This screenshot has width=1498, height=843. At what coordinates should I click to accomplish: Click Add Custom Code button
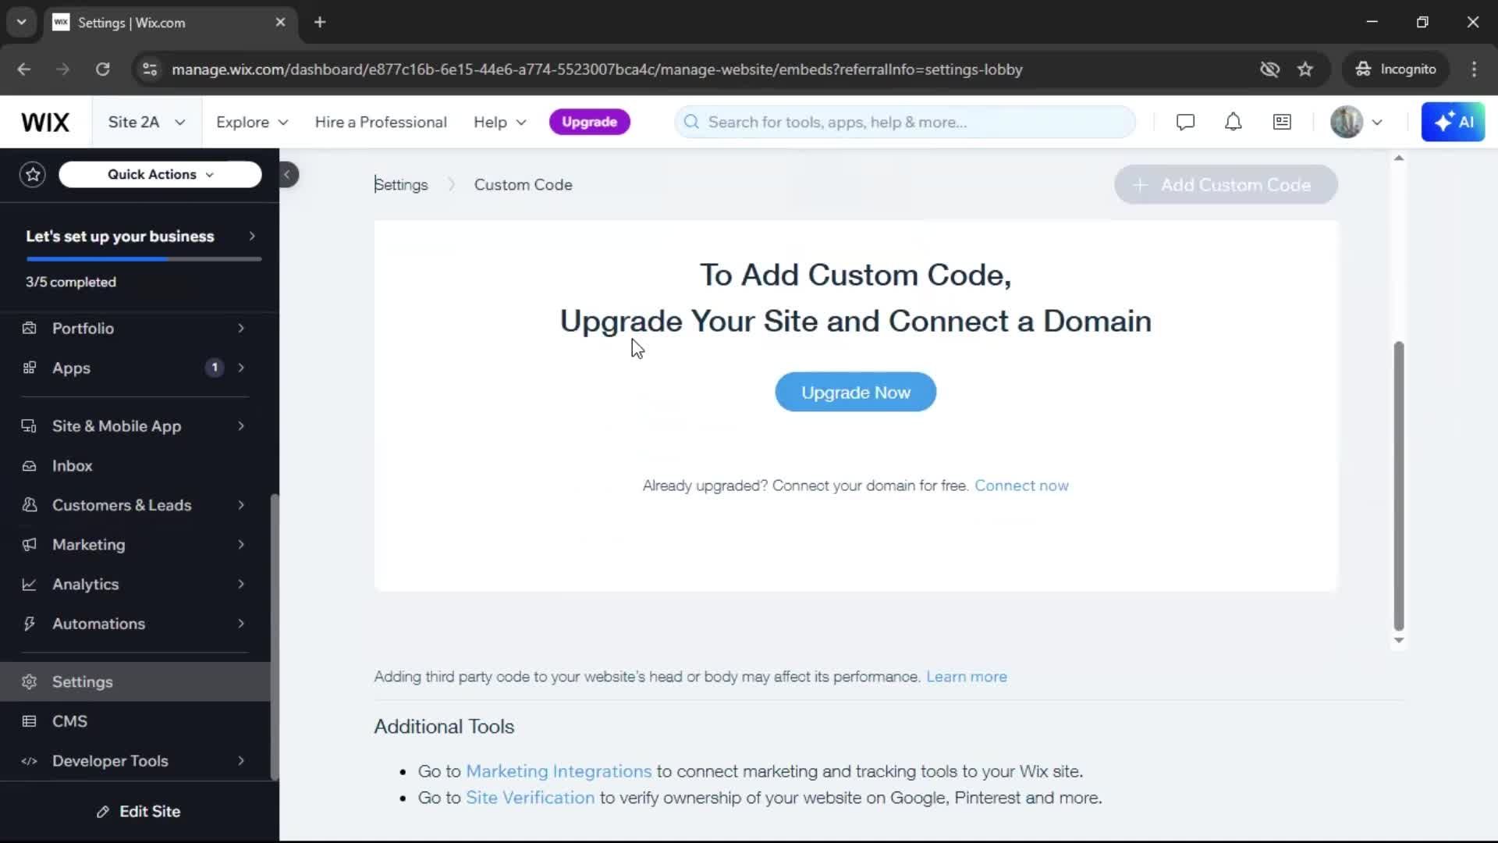click(1225, 185)
